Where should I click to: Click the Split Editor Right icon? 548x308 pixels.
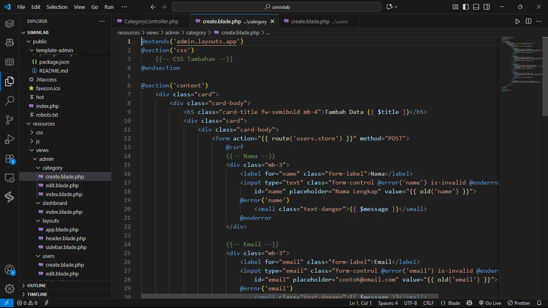pyautogui.click(x=528, y=21)
